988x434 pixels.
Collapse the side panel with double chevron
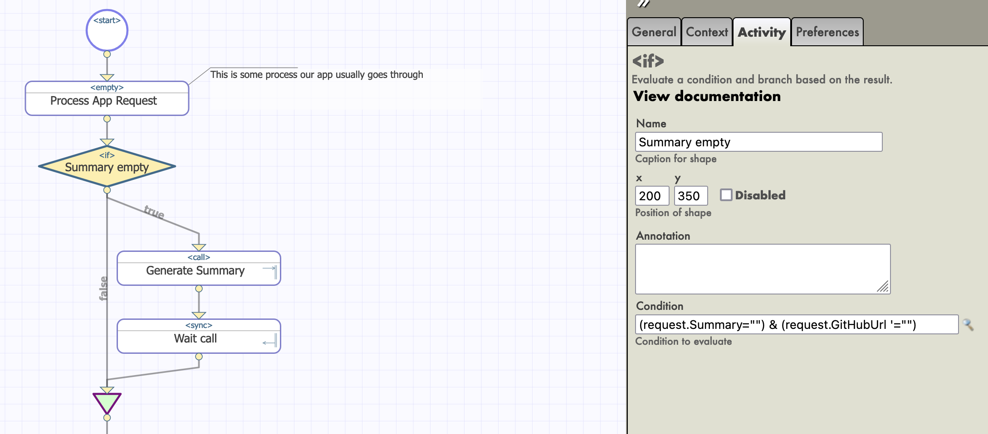(x=643, y=4)
